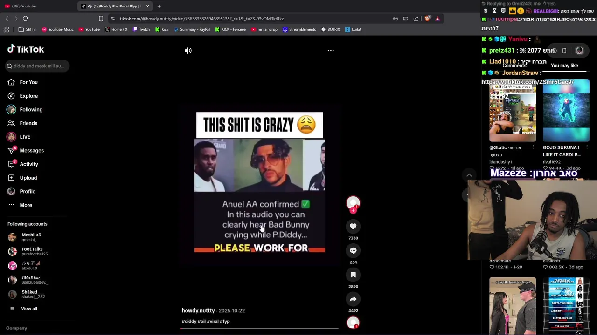Open the traveler list video thumbnail
The width and height of the screenshot is (597, 335).
click(x=566, y=306)
